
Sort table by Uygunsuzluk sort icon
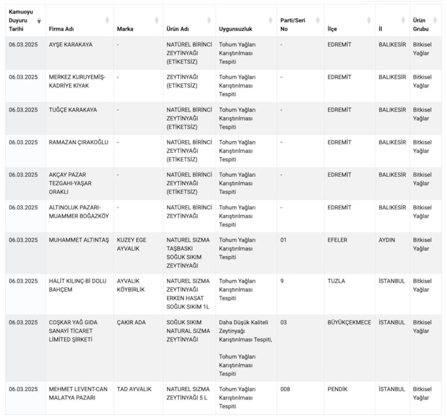pyautogui.click(x=270, y=21)
